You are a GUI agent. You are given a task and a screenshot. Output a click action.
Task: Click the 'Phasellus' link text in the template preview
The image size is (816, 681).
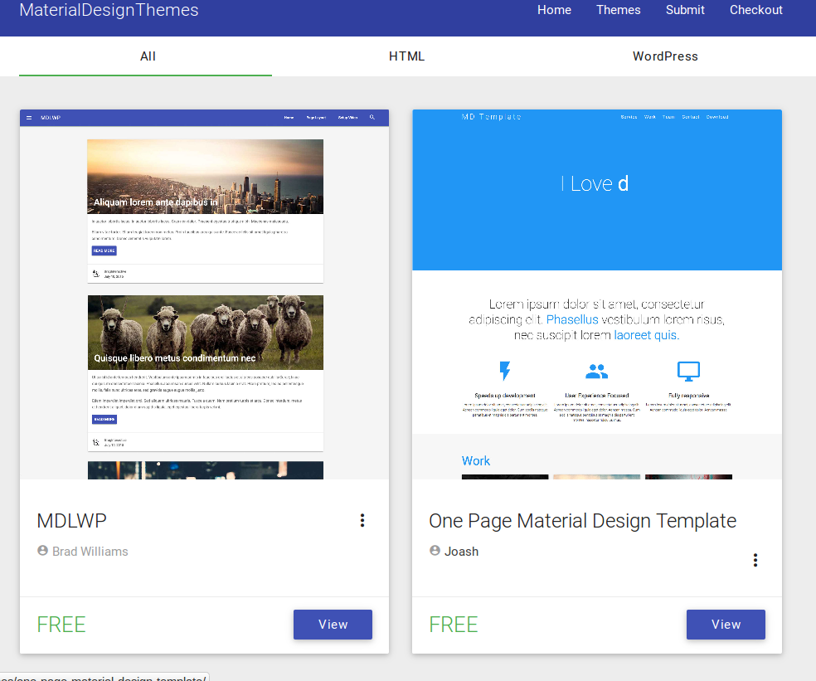pos(572,319)
